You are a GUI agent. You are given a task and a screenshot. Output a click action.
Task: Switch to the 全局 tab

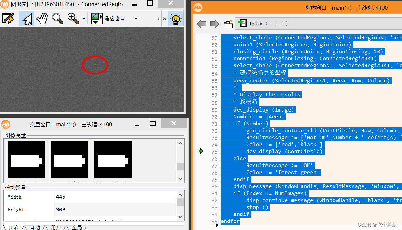(x=77, y=227)
